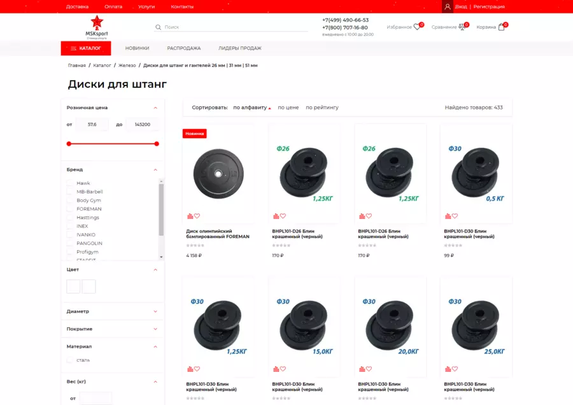The image size is (573, 405).
Task: Compare the Ф30 20,0КГ disc
Action: 362,369
